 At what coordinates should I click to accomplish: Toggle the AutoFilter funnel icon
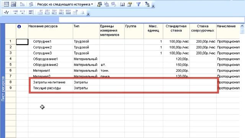[139, 4]
